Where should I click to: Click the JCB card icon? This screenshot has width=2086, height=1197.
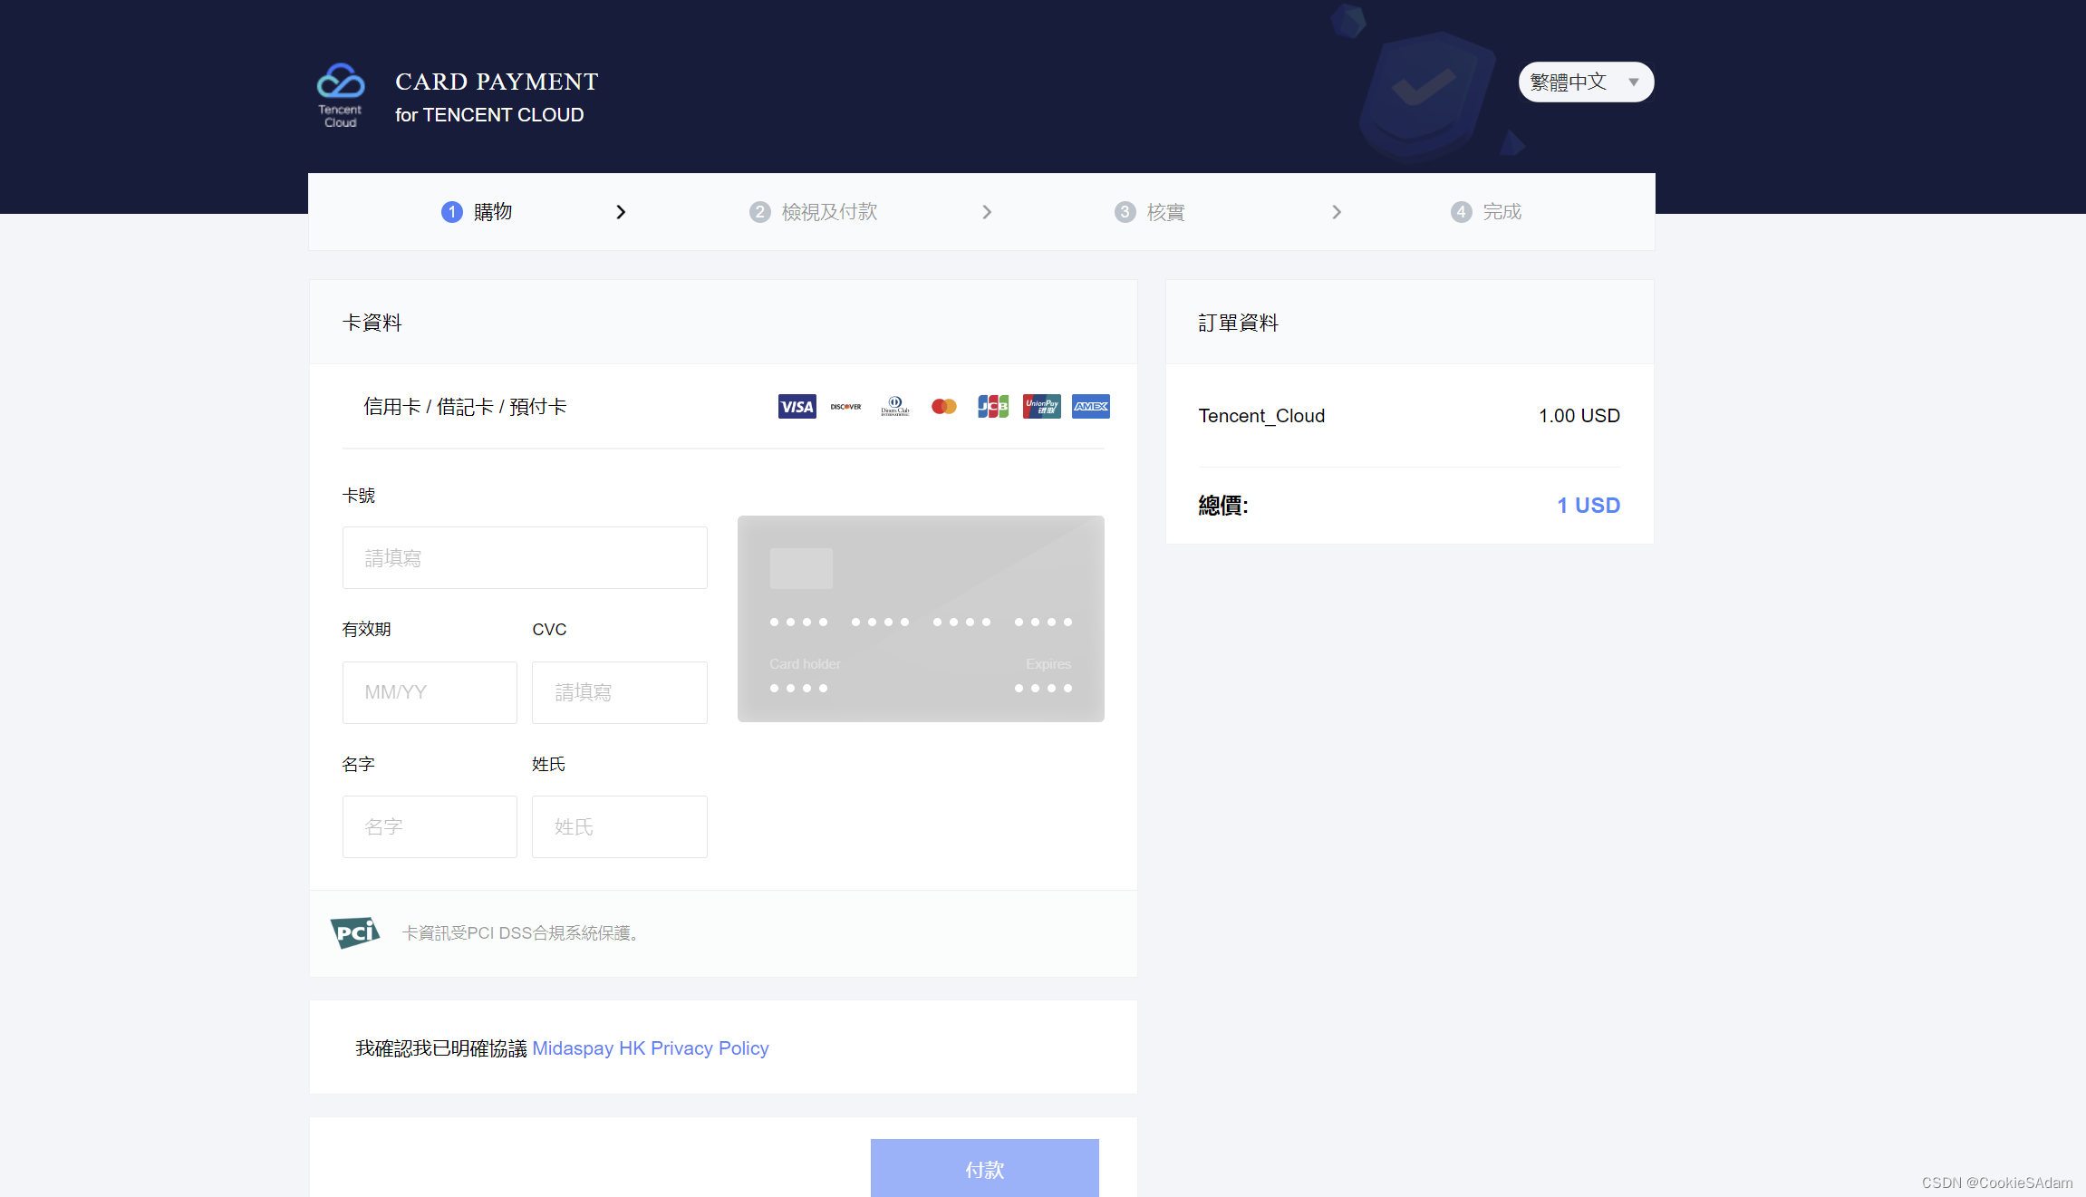pyautogui.click(x=991, y=407)
